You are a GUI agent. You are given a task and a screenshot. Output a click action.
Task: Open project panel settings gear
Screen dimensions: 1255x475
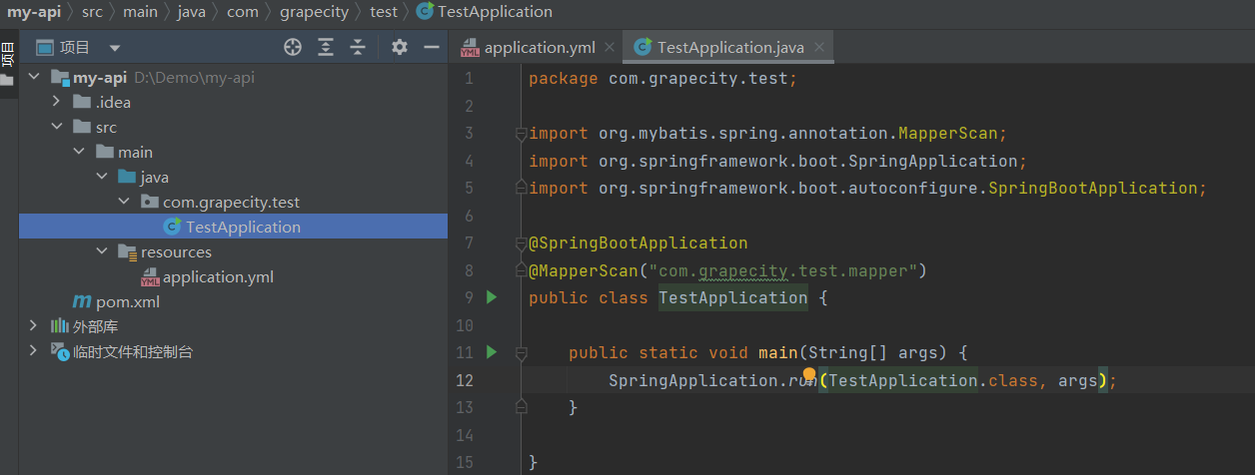(400, 47)
